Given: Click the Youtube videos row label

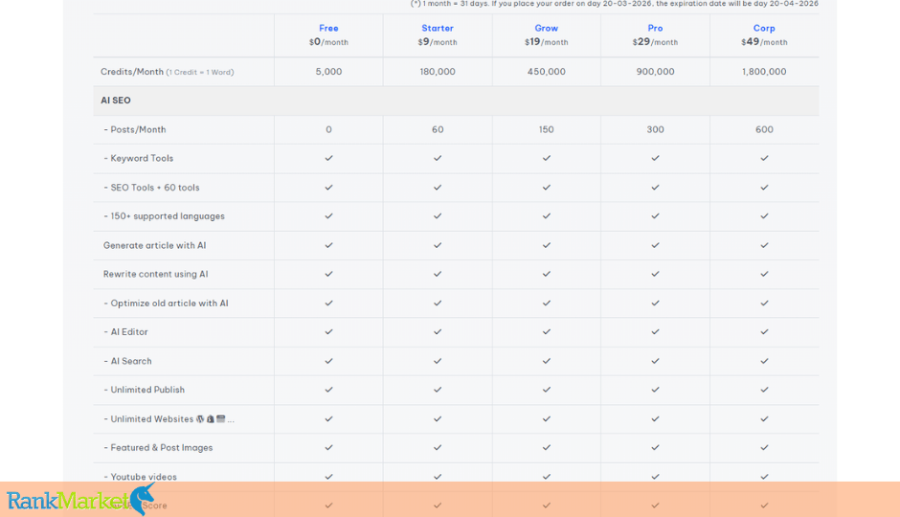Looking at the screenshot, I should pos(140,477).
